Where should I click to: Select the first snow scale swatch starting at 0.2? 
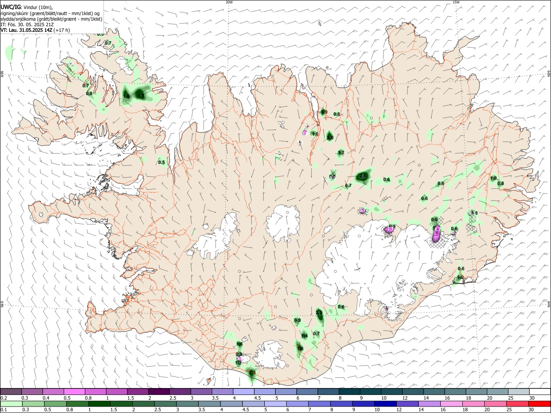click(11, 391)
